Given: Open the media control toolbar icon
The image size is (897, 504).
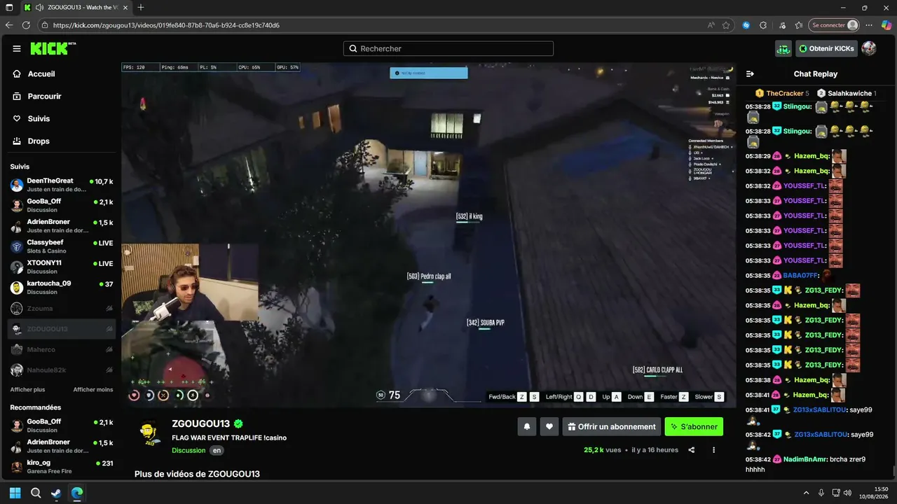Looking at the screenshot, I should click(x=782, y=25).
